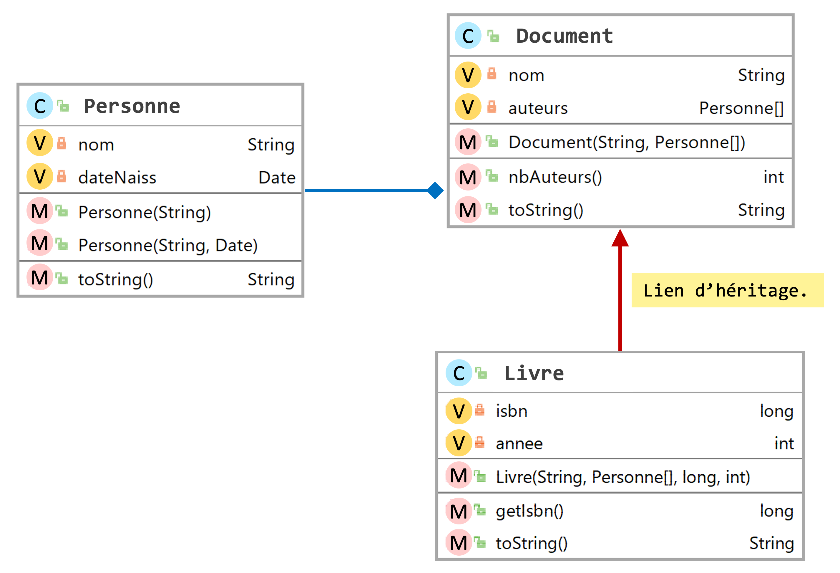
Task: Click the private lock icon next to annee
Action: pos(480,442)
